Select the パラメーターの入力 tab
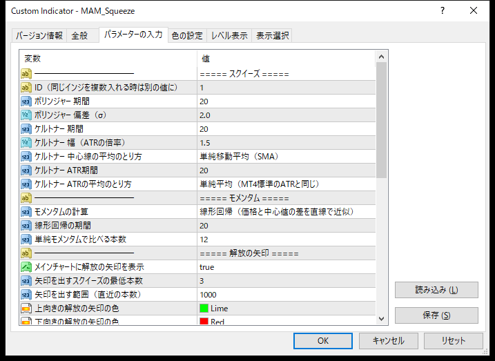Viewport: 495px width, 361px height. pos(133,35)
